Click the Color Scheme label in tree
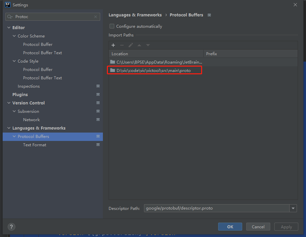The image size is (306, 237). tap(31, 36)
